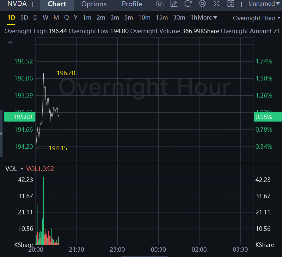The height and width of the screenshot is (257, 282).
Task: Switch to daily D period
Action: tap(35, 18)
